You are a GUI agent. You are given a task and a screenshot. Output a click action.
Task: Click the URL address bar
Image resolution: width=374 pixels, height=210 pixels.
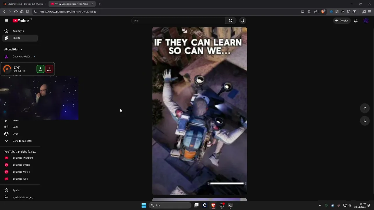pos(167,12)
